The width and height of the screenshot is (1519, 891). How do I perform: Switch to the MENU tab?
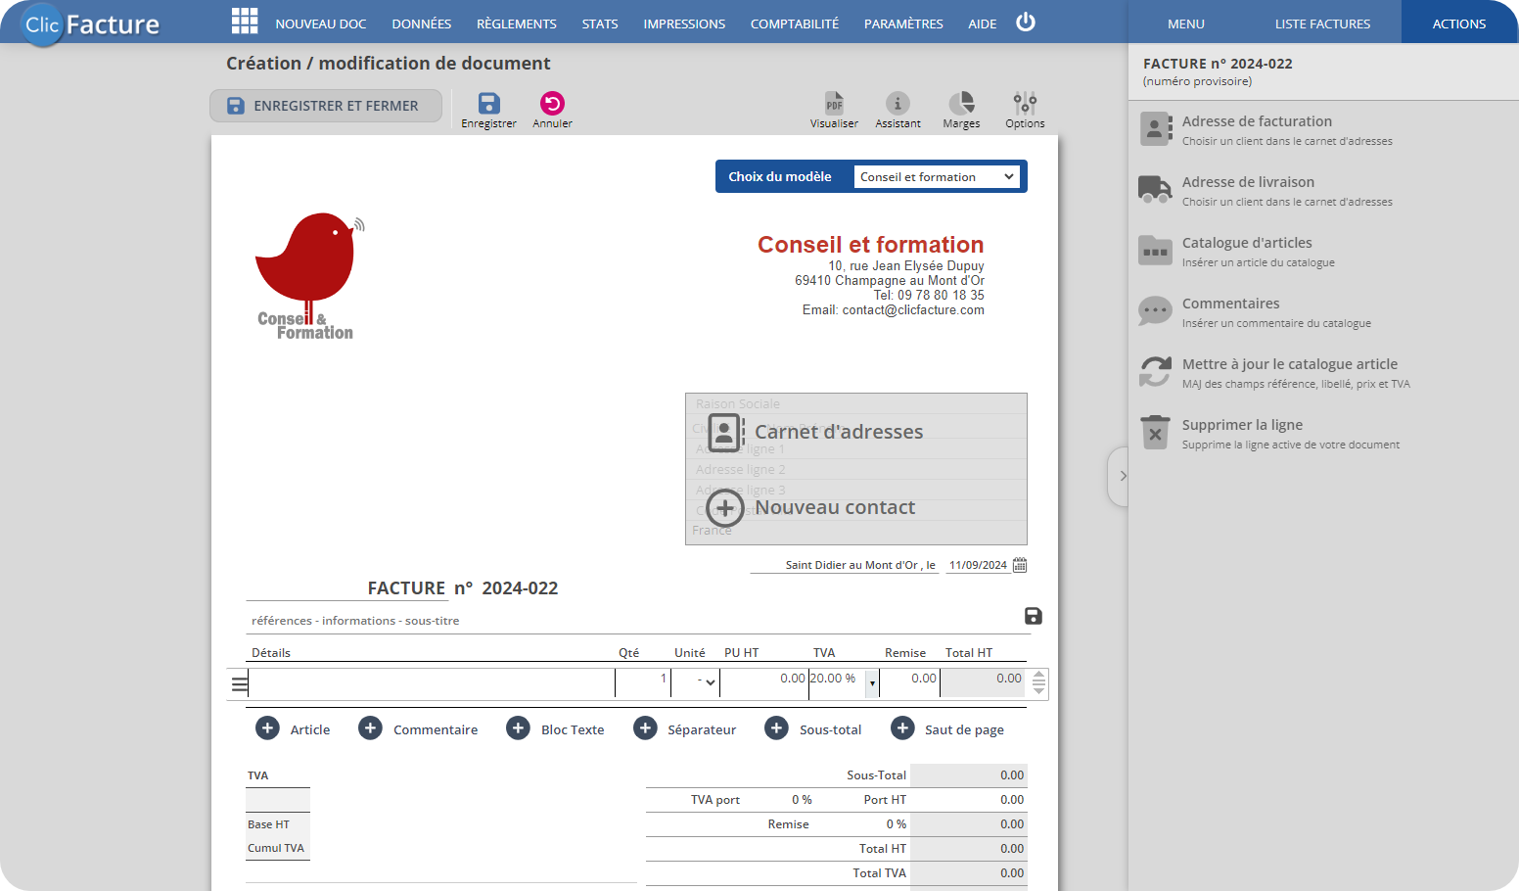[1186, 23]
